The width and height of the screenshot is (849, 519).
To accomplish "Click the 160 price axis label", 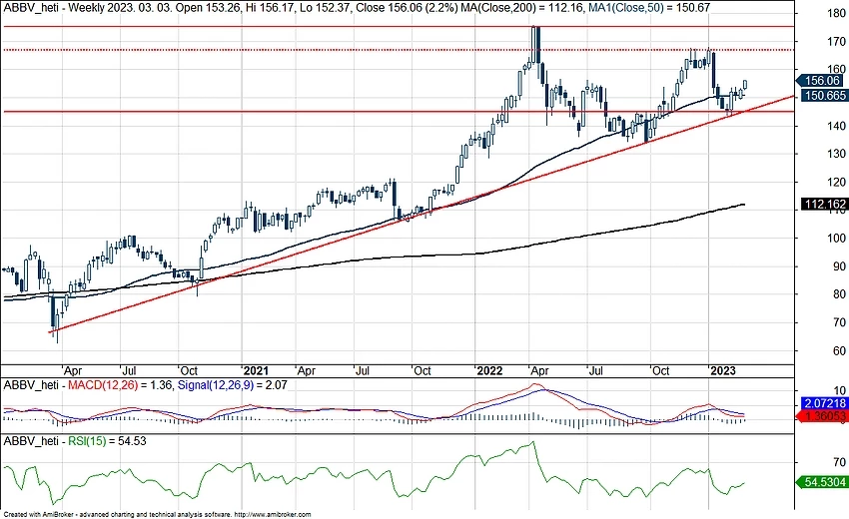I will 837,69.
